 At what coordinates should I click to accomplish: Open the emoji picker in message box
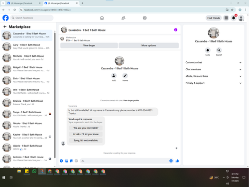click(171, 161)
